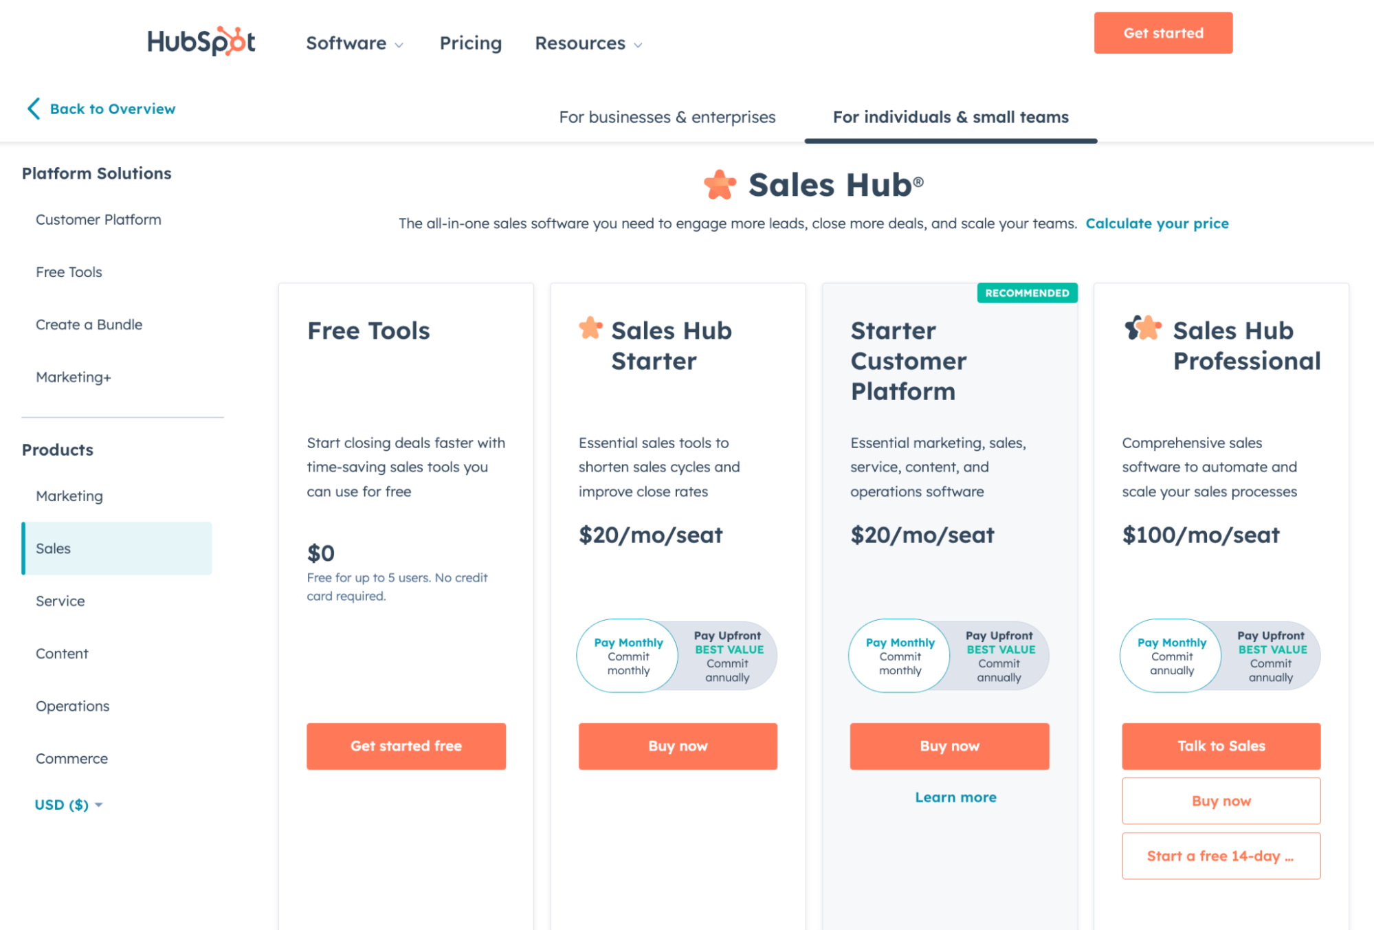Viewport: 1374px width, 930px height.
Task: Click the RECOMMENDED badge
Action: tap(1027, 294)
